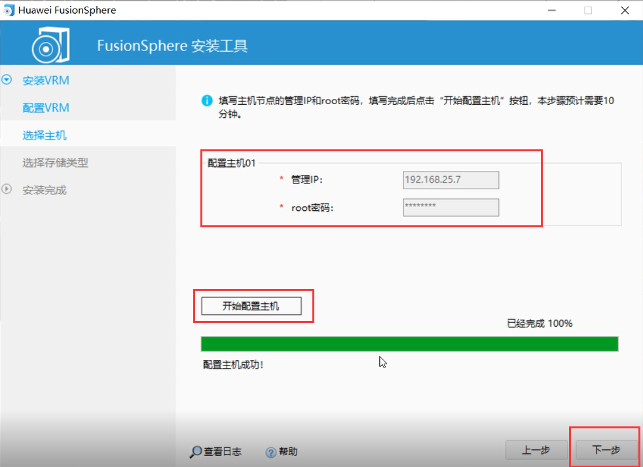Click the FusionSphere disc logo in the header
643x467 pixels.
(50, 45)
